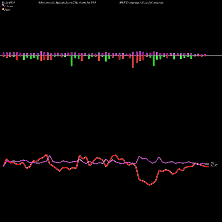Click the '(3day smooth) MunafaSutra(TM) charts for PBF' heading

[67, 3]
